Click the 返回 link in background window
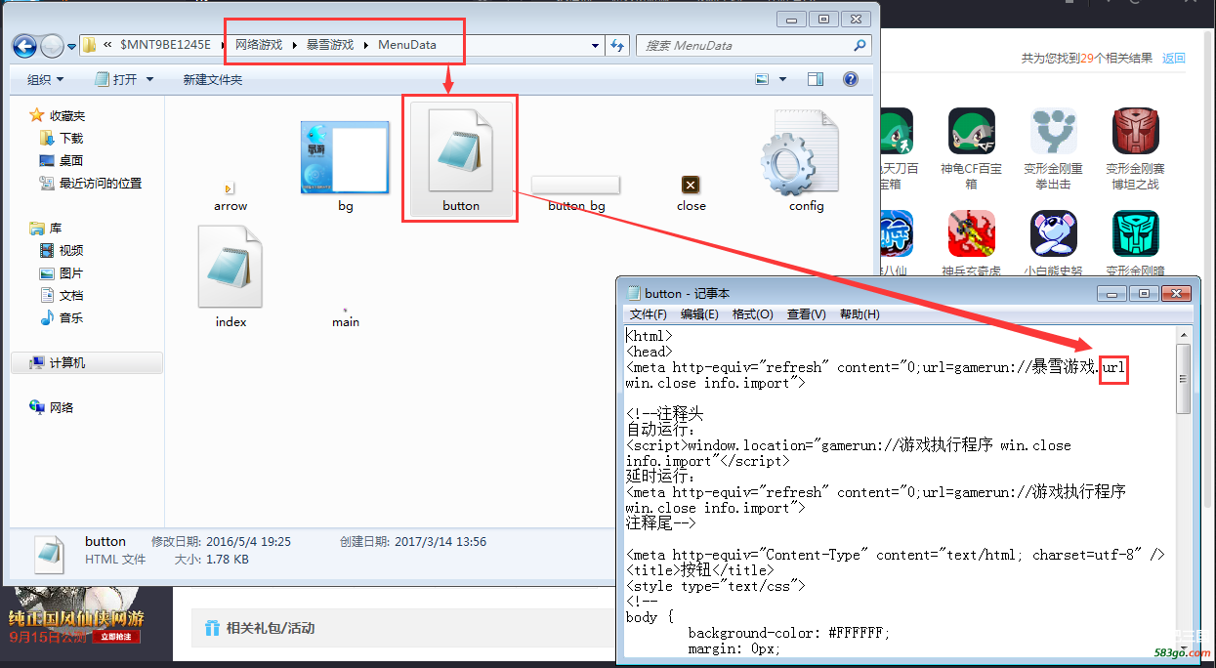This screenshot has width=1216, height=668. pos(1174,58)
